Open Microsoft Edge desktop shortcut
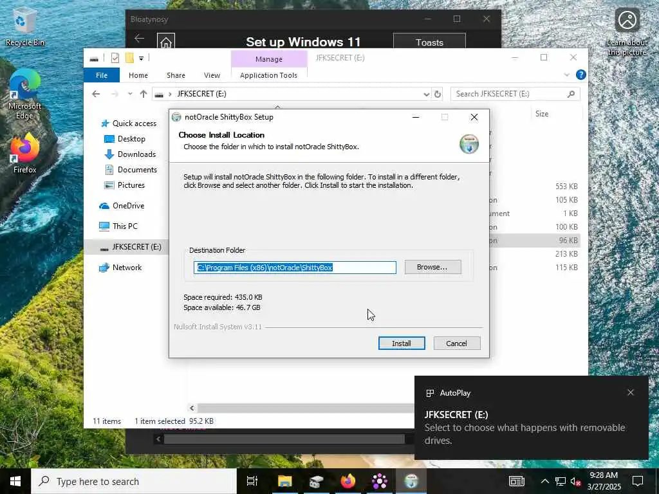The image size is (659, 494). 24,95
